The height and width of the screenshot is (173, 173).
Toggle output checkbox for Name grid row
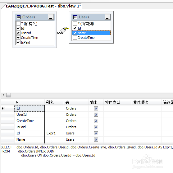point(96,139)
